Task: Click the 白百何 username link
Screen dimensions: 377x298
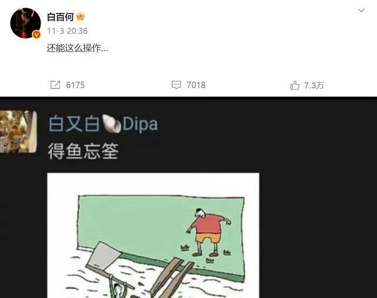Action: (60, 17)
